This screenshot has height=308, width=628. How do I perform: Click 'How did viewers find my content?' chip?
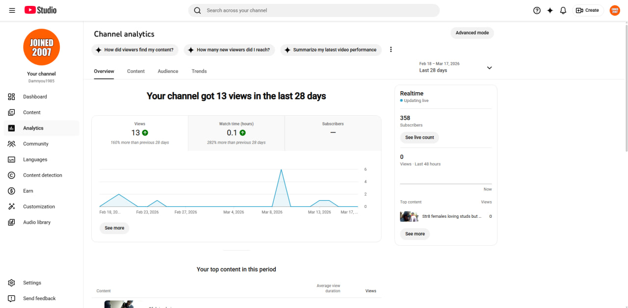click(134, 50)
